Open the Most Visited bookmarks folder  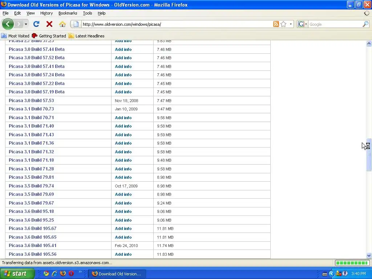pyautogui.click(x=15, y=36)
